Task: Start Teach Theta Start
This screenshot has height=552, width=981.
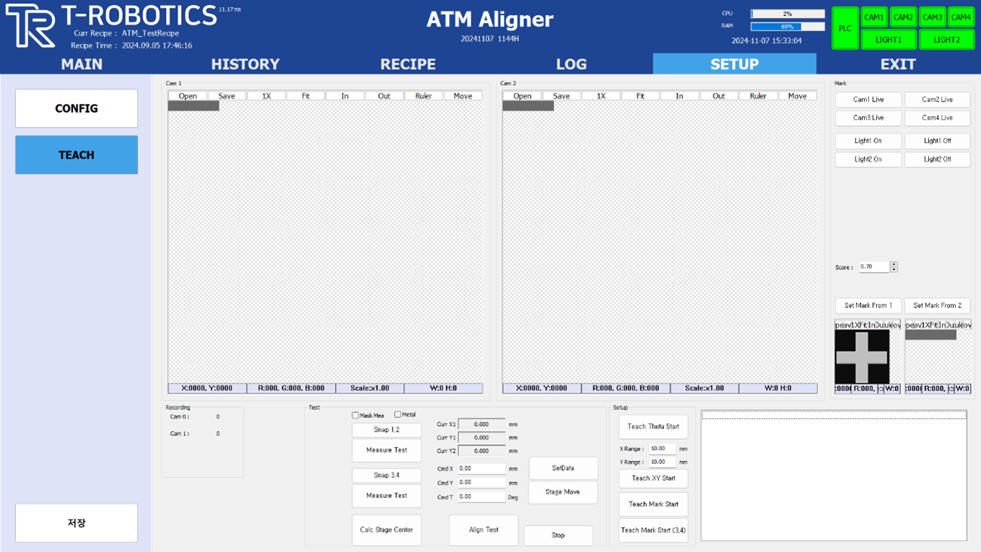Action: (x=653, y=426)
